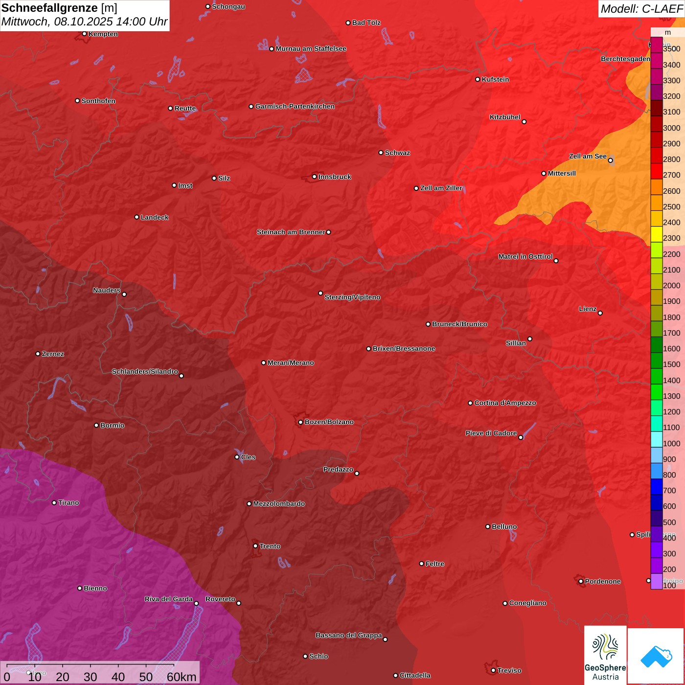Click the Sonthofen label
Image resolution: width=685 pixels, height=685 pixels.
pos(98,101)
